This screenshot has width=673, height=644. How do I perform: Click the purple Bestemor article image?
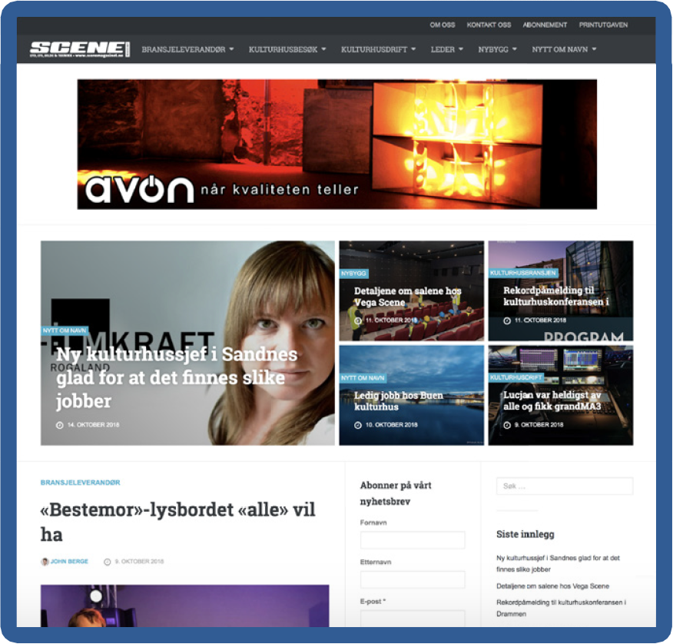[185, 606]
